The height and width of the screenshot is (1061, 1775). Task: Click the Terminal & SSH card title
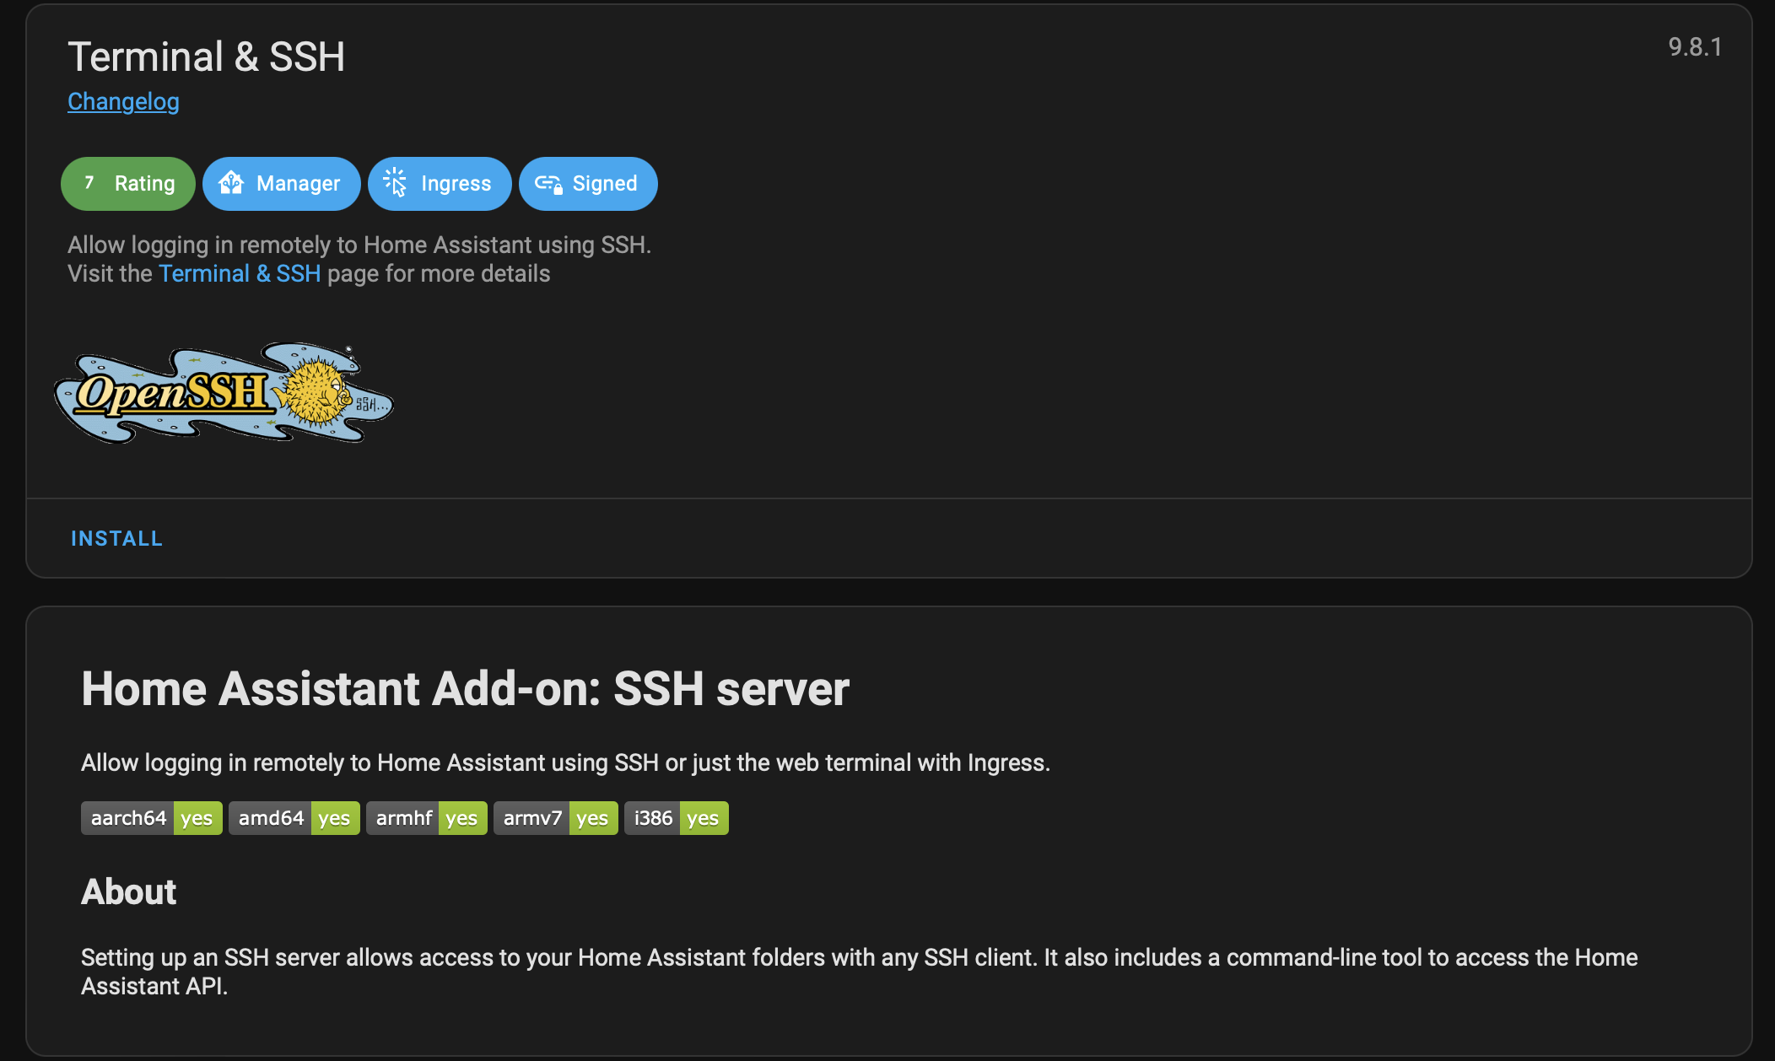[206, 57]
